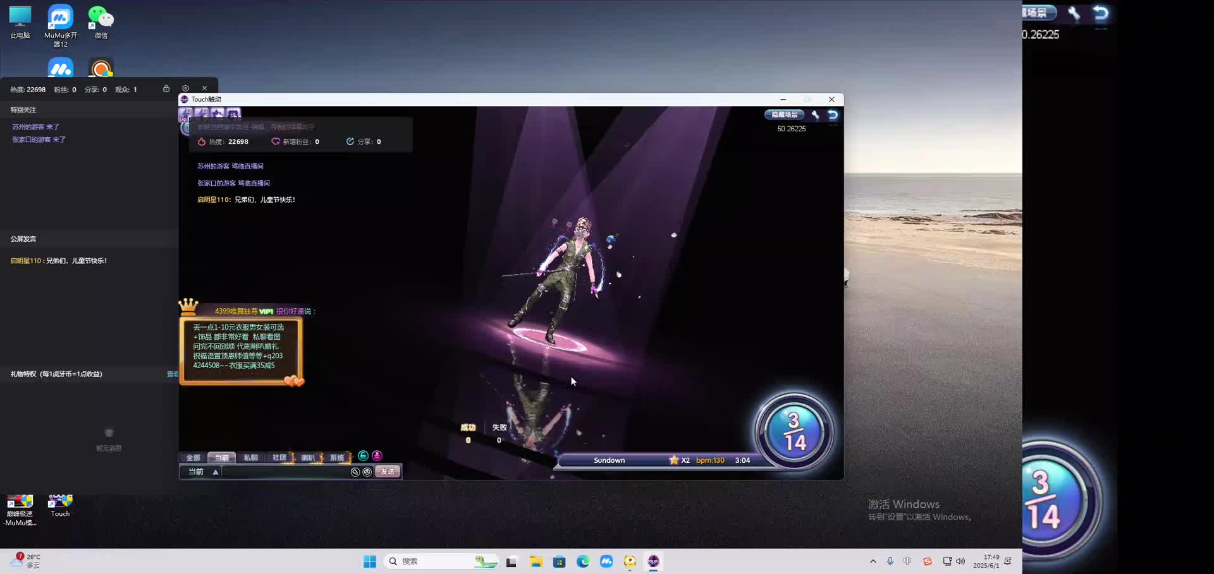This screenshot has width=1214, height=574.
Task: Toggle the 隐藏场景 hide scene button
Action: (784, 115)
